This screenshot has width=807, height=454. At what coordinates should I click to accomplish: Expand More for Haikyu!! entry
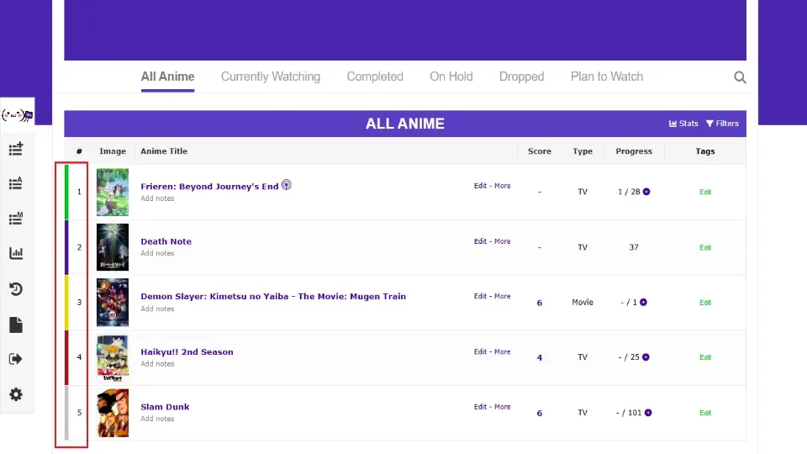point(503,351)
